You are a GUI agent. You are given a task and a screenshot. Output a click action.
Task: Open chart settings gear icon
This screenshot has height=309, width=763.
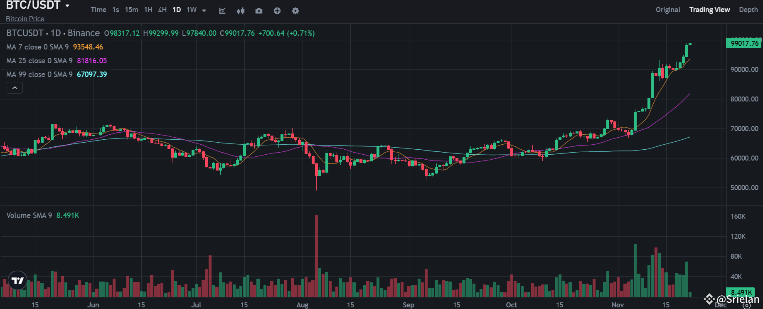point(295,11)
